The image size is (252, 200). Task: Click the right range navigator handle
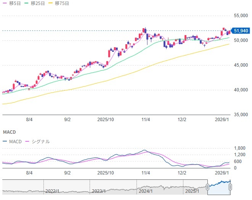230,187
